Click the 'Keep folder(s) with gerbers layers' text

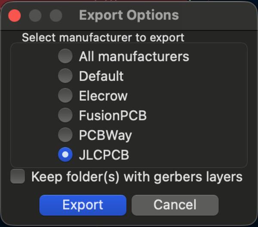coord(137,177)
